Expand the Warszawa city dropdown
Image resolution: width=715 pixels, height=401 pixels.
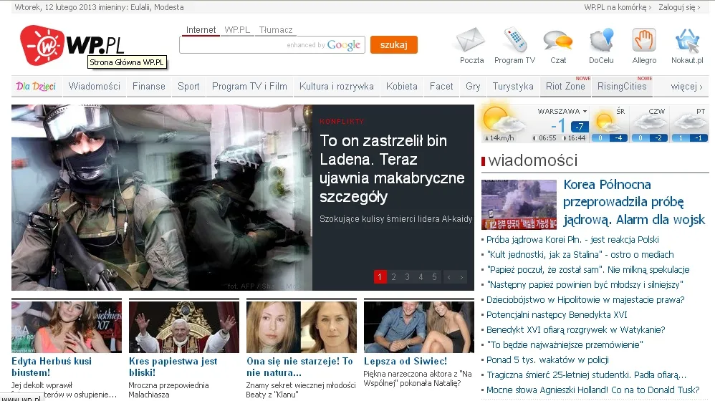click(x=562, y=112)
